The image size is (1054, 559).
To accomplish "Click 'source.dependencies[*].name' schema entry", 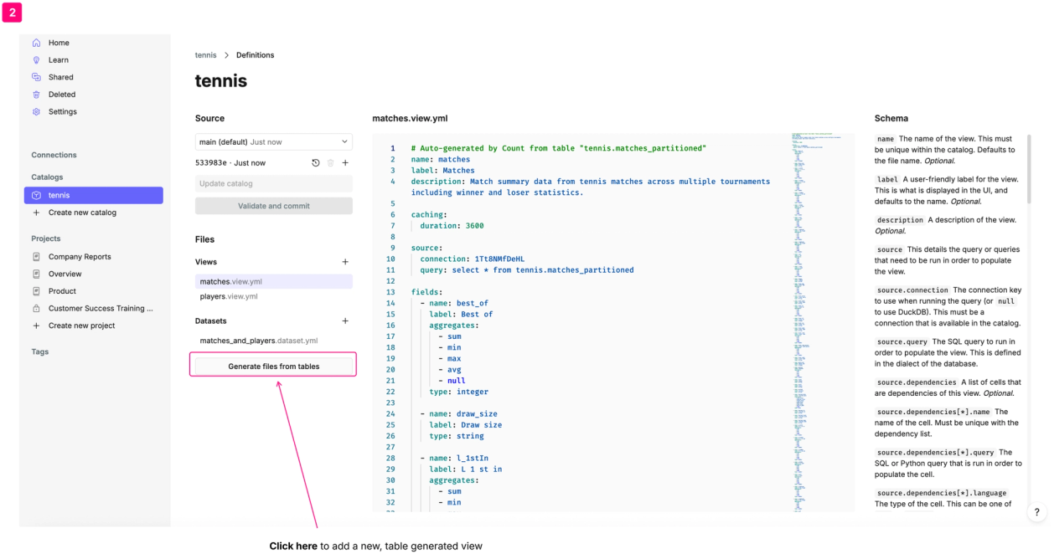I will [934, 412].
